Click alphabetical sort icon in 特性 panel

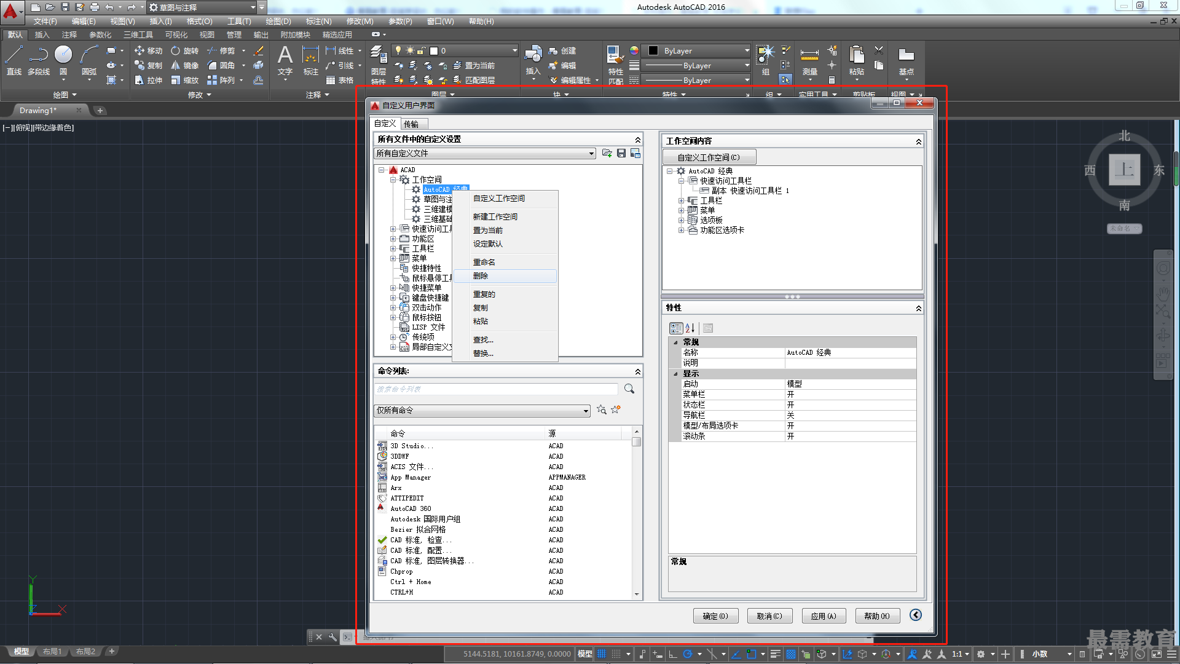[690, 328]
